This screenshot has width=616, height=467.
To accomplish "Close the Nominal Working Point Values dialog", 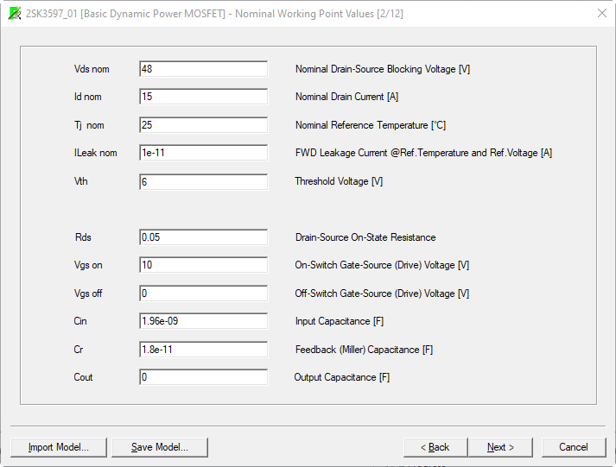I will (x=601, y=13).
